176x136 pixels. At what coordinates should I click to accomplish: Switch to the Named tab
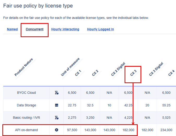coord(12,29)
